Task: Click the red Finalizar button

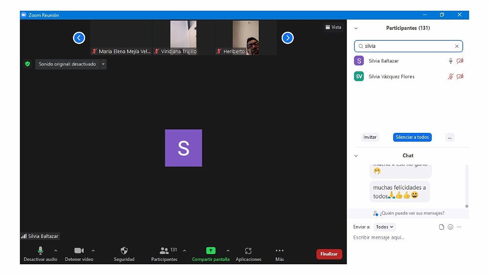Action: (329, 254)
